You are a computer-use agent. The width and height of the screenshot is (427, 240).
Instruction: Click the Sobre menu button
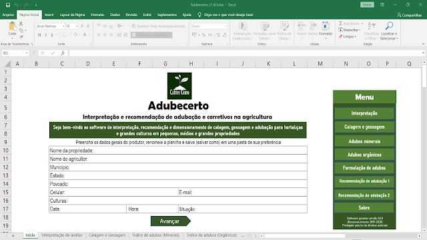point(364,207)
